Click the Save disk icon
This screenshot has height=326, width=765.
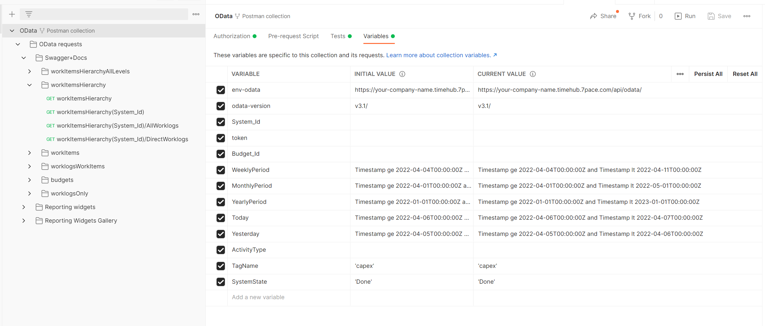(711, 16)
